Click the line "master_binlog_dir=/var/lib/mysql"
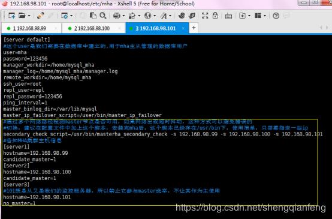Screen dimensions: 332x219 pyautogui.click(x=50, y=109)
